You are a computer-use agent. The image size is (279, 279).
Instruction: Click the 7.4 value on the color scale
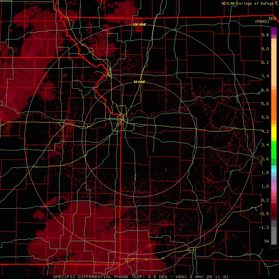click(265, 76)
